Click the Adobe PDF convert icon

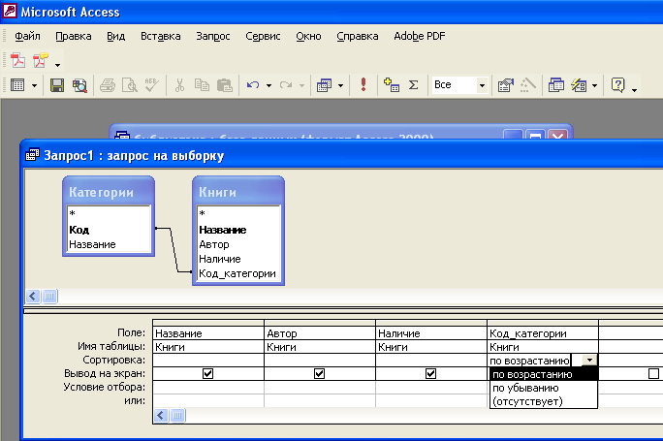pos(17,60)
